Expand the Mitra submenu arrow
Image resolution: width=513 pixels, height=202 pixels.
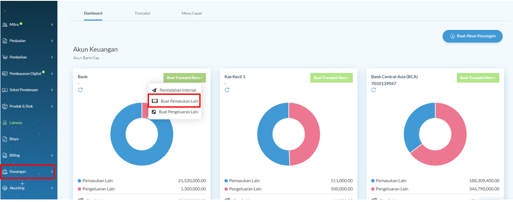52,25
